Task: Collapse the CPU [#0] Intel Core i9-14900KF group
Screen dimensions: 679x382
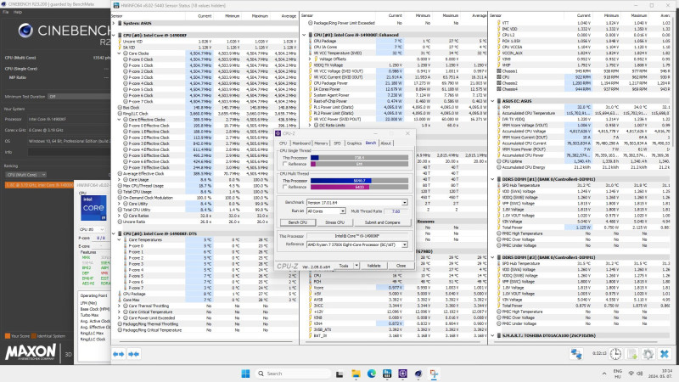Action: [114, 35]
